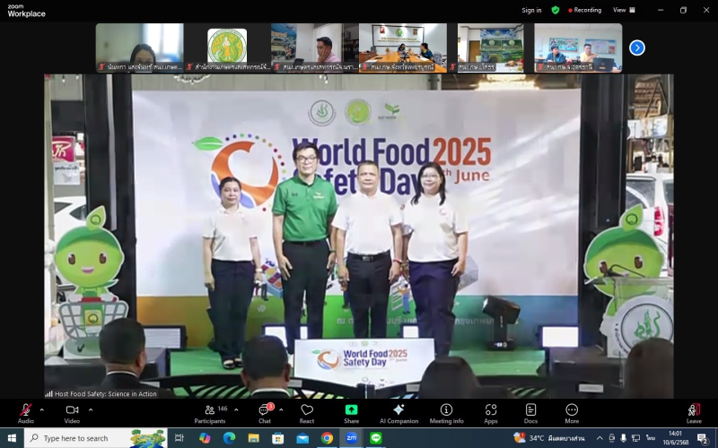
Task: Click the red Recording indicator
Action: tap(585, 10)
